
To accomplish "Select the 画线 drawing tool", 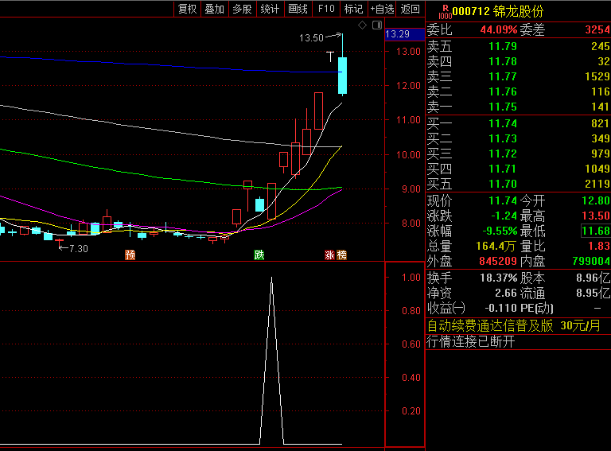I will [x=298, y=9].
